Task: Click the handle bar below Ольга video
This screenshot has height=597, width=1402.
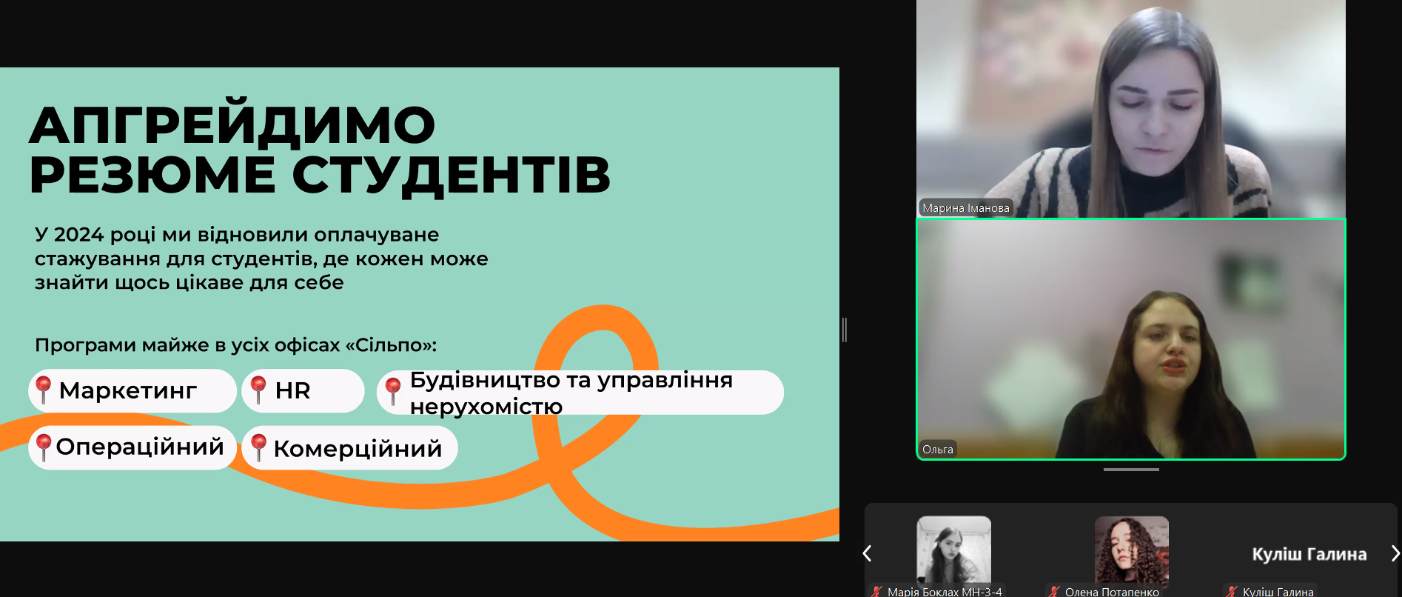Action: (x=1131, y=469)
